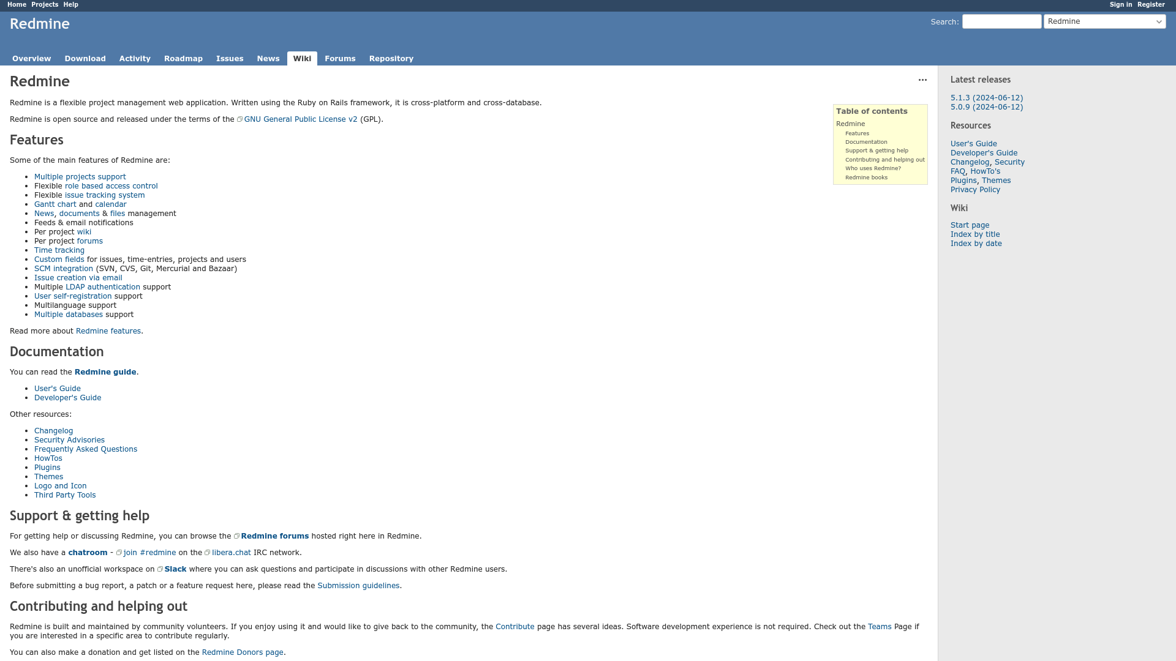The height and width of the screenshot is (661, 1176).
Task: Click on the search input field
Action: (1001, 22)
